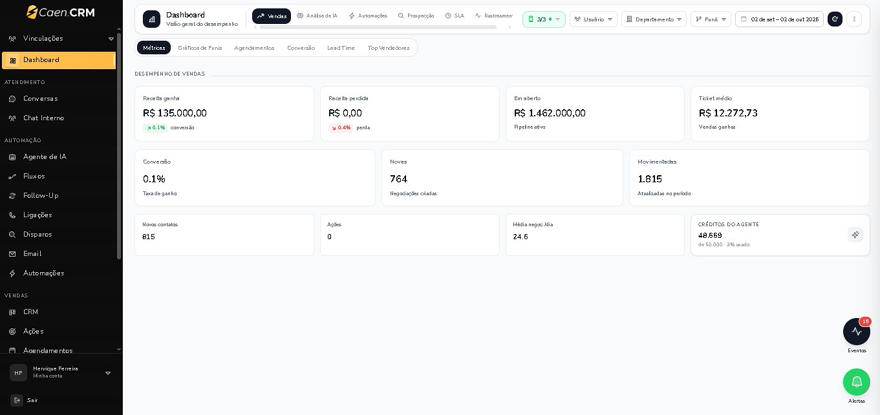Click the Em aberto value R$ 1.462.000,00
Screen dimensions: 880x415
tap(550, 113)
